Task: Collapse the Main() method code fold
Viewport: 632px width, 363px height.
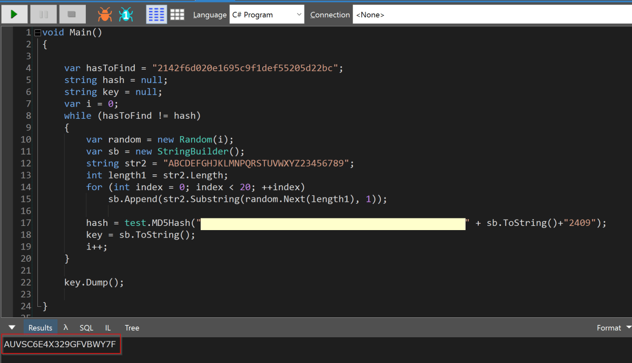Action: [37, 33]
